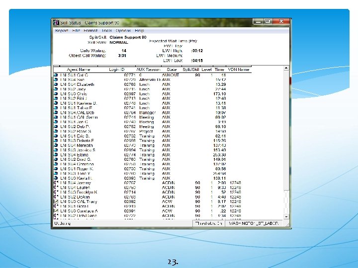The width and height of the screenshot is (358, 268).
Task: Click the agent icon beside Deb P.
Action: 56,127
